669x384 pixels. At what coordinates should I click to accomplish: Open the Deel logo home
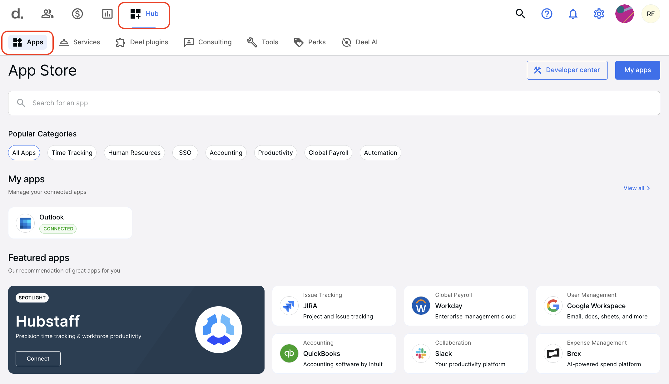(x=17, y=14)
